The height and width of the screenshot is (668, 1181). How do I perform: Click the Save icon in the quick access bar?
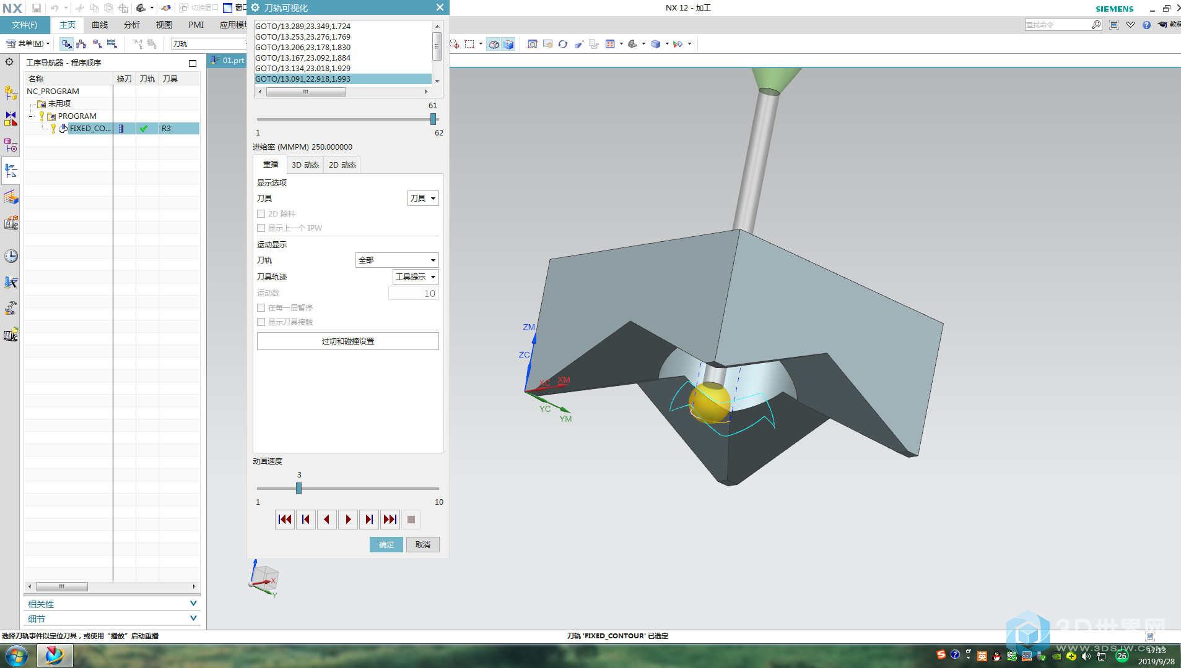[37, 8]
